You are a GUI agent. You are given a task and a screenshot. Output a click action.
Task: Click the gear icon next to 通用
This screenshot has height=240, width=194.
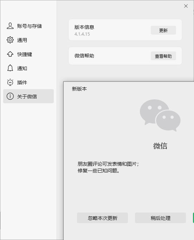click(10, 40)
